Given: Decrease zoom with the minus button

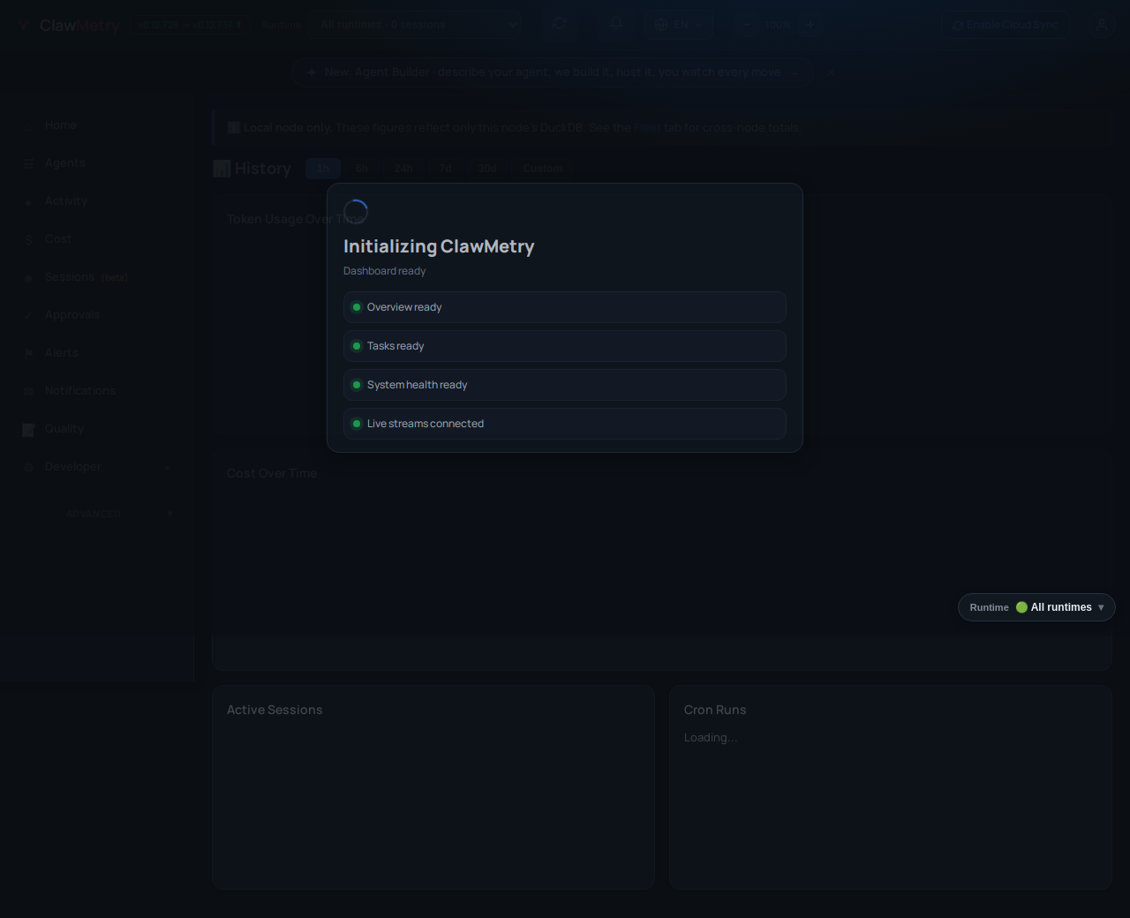Looking at the screenshot, I should pos(747,25).
